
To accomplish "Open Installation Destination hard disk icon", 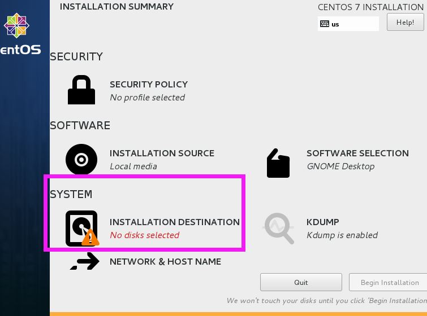I will [x=81, y=227].
